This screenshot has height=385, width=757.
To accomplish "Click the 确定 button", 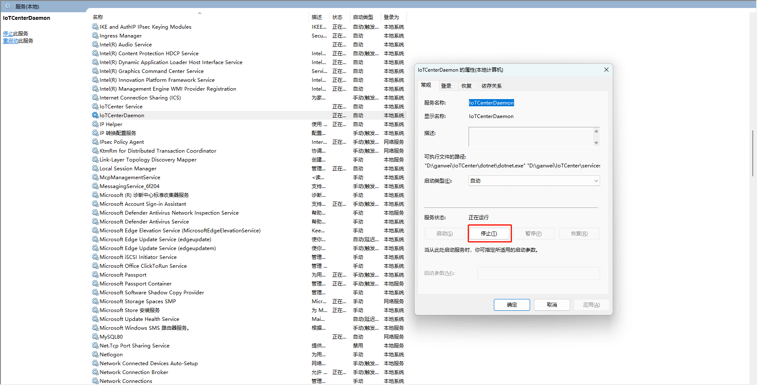I will coord(512,305).
